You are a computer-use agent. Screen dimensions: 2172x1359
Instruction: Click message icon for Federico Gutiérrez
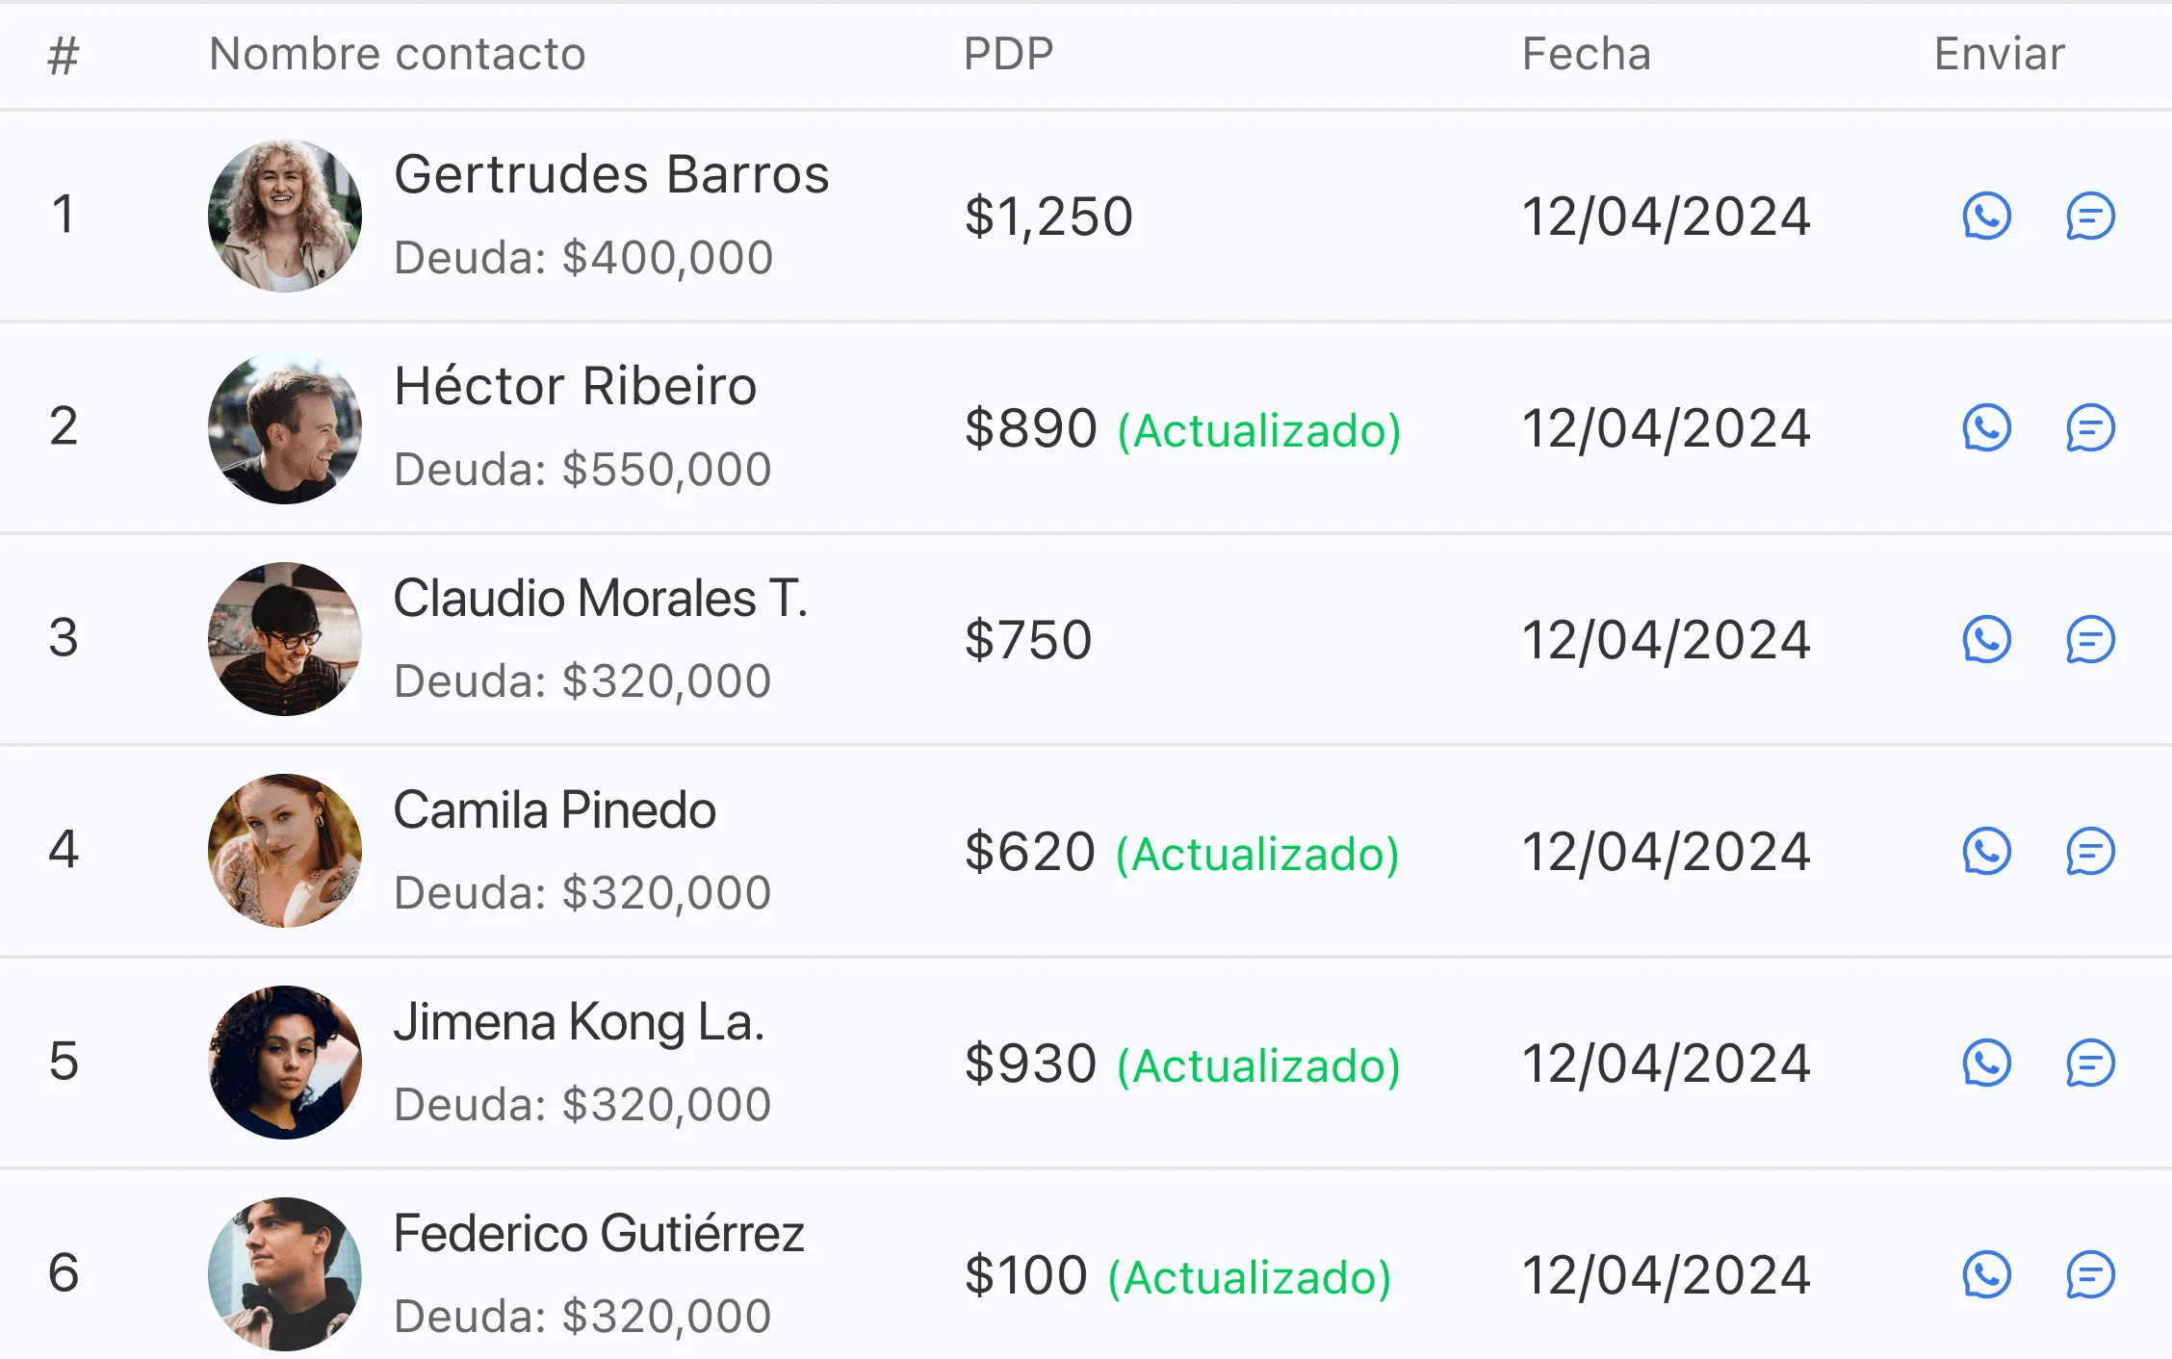[x=2090, y=1274]
